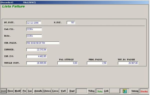Click the blank toolbar button after Dupl

click(81, 91)
